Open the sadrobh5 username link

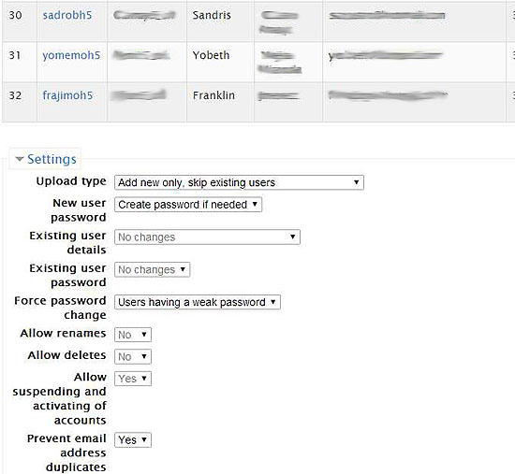67,15
